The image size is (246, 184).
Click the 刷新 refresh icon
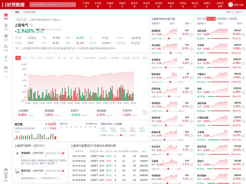(233, 12)
